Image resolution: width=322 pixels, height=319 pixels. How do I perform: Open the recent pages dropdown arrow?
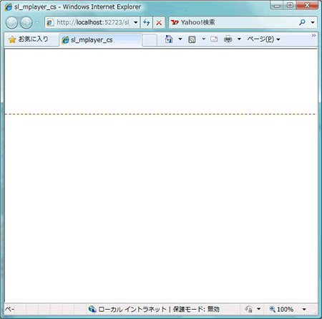pyautogui.click(x=37, y=23)
